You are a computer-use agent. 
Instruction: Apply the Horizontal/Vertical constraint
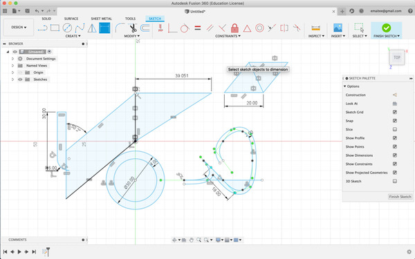160,28
